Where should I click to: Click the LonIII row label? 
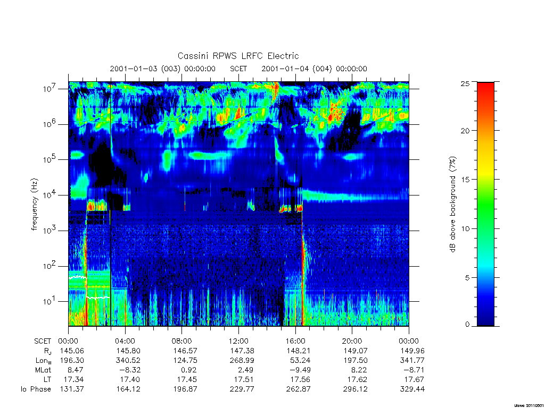(x=44, y=361)
